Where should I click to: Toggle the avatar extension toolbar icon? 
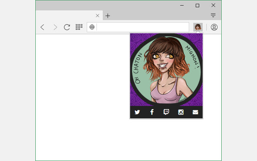(x=198, y=27)
